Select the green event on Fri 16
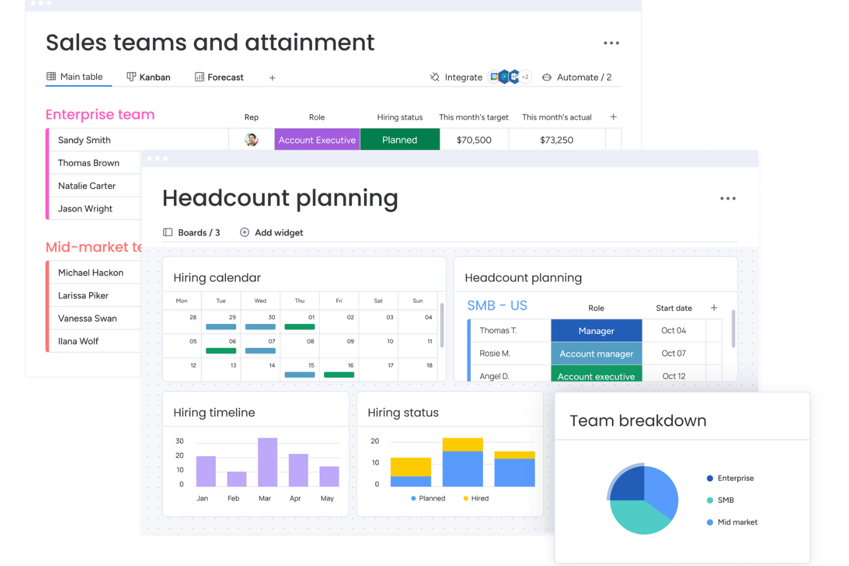 [x=339, y=374]
